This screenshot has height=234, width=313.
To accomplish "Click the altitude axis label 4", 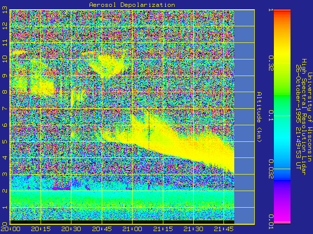I will 5,158.
